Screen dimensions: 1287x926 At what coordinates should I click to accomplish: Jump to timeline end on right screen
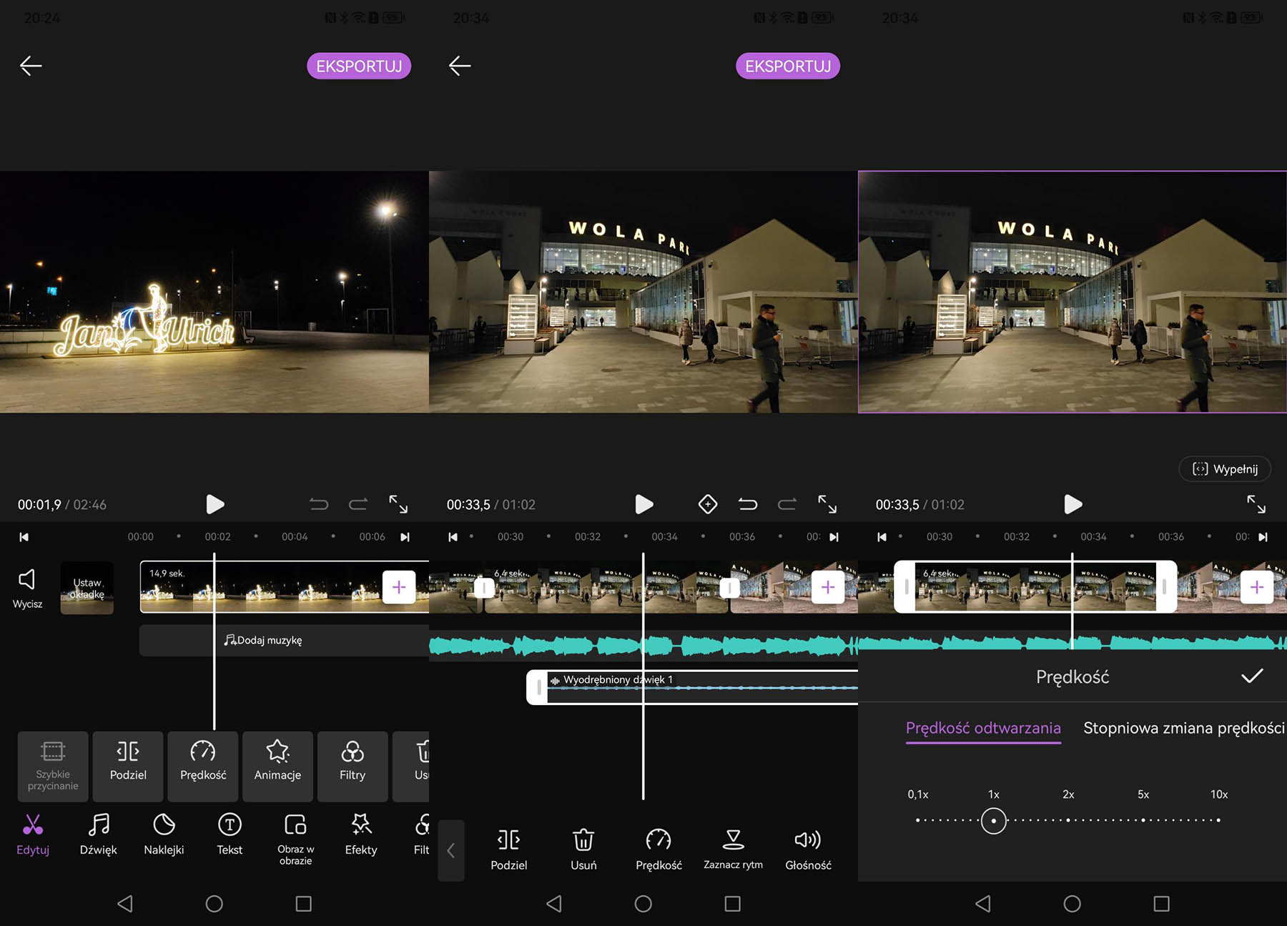(x=1263, y=537)
